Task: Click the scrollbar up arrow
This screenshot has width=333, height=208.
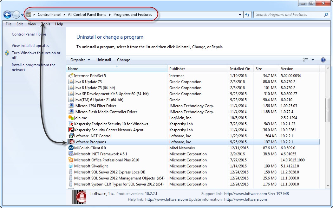Action: (x=328, y=68)
